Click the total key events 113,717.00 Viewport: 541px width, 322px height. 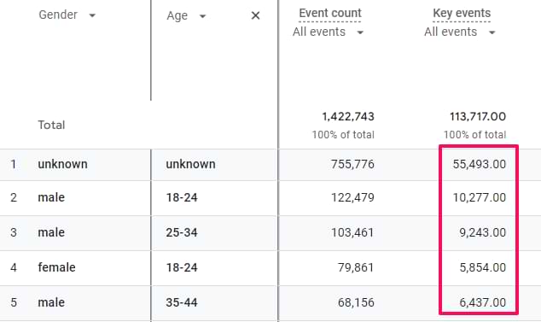coord(478,117)
